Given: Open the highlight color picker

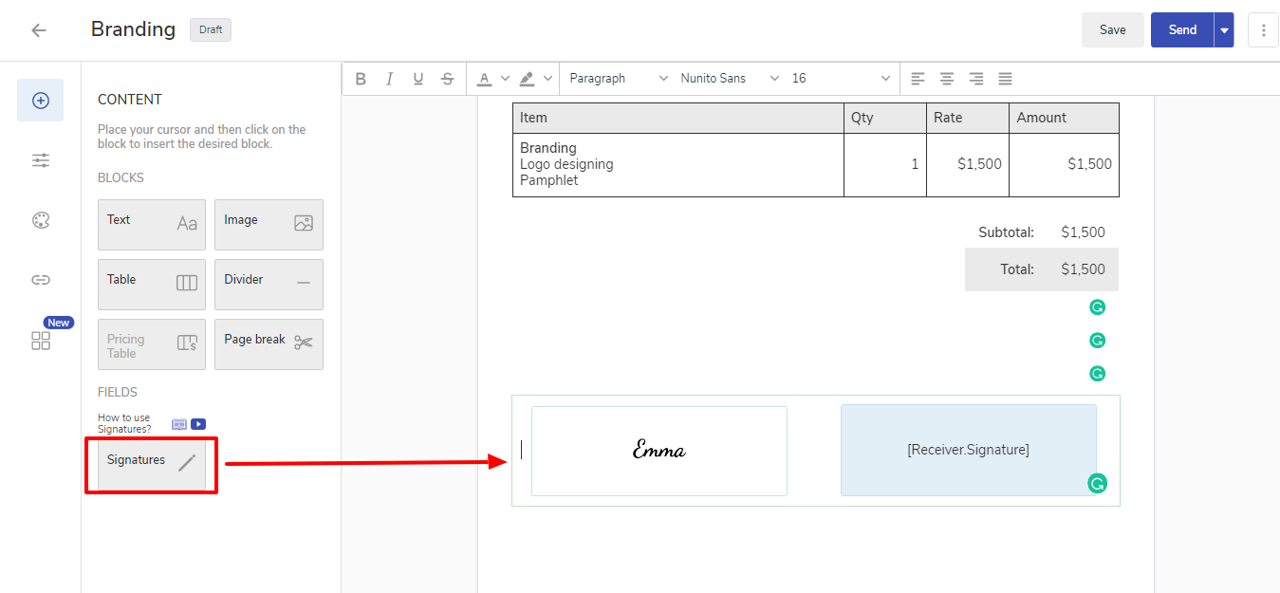Looking at the screenshot, I should (528, 79).
